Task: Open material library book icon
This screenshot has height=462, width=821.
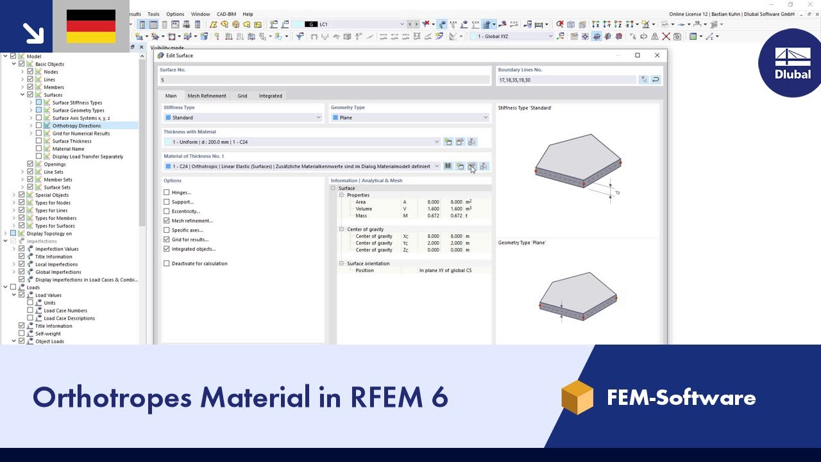Action: pyautogui.click(x=448, y=166)
